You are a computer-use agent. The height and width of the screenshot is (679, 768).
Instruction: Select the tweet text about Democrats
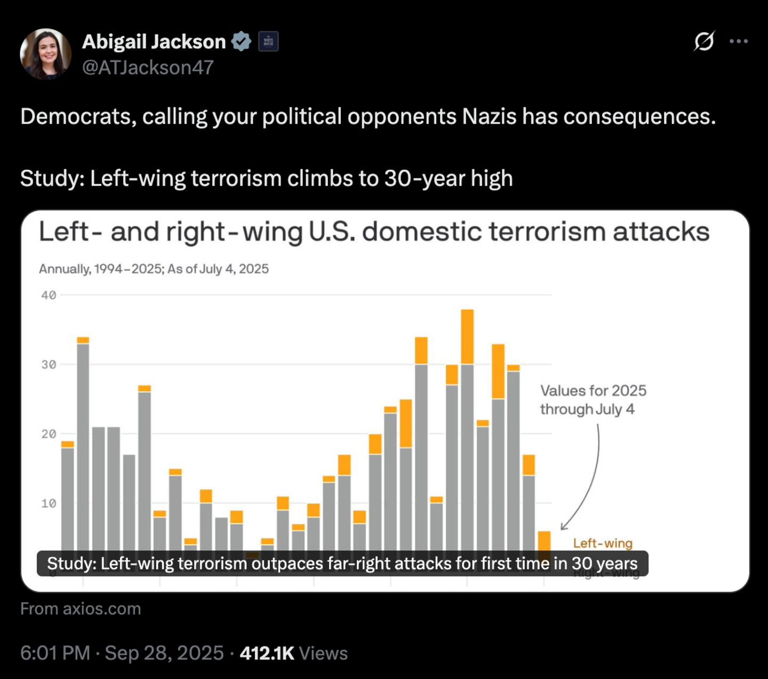[368, 116]
